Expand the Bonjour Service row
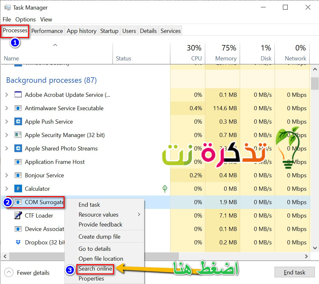The width and height of the screenshot is (319, 284). 7,175
